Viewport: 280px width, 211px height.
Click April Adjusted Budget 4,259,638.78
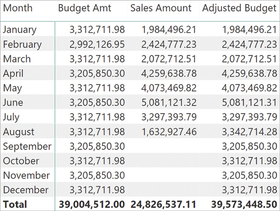(249, 74)
